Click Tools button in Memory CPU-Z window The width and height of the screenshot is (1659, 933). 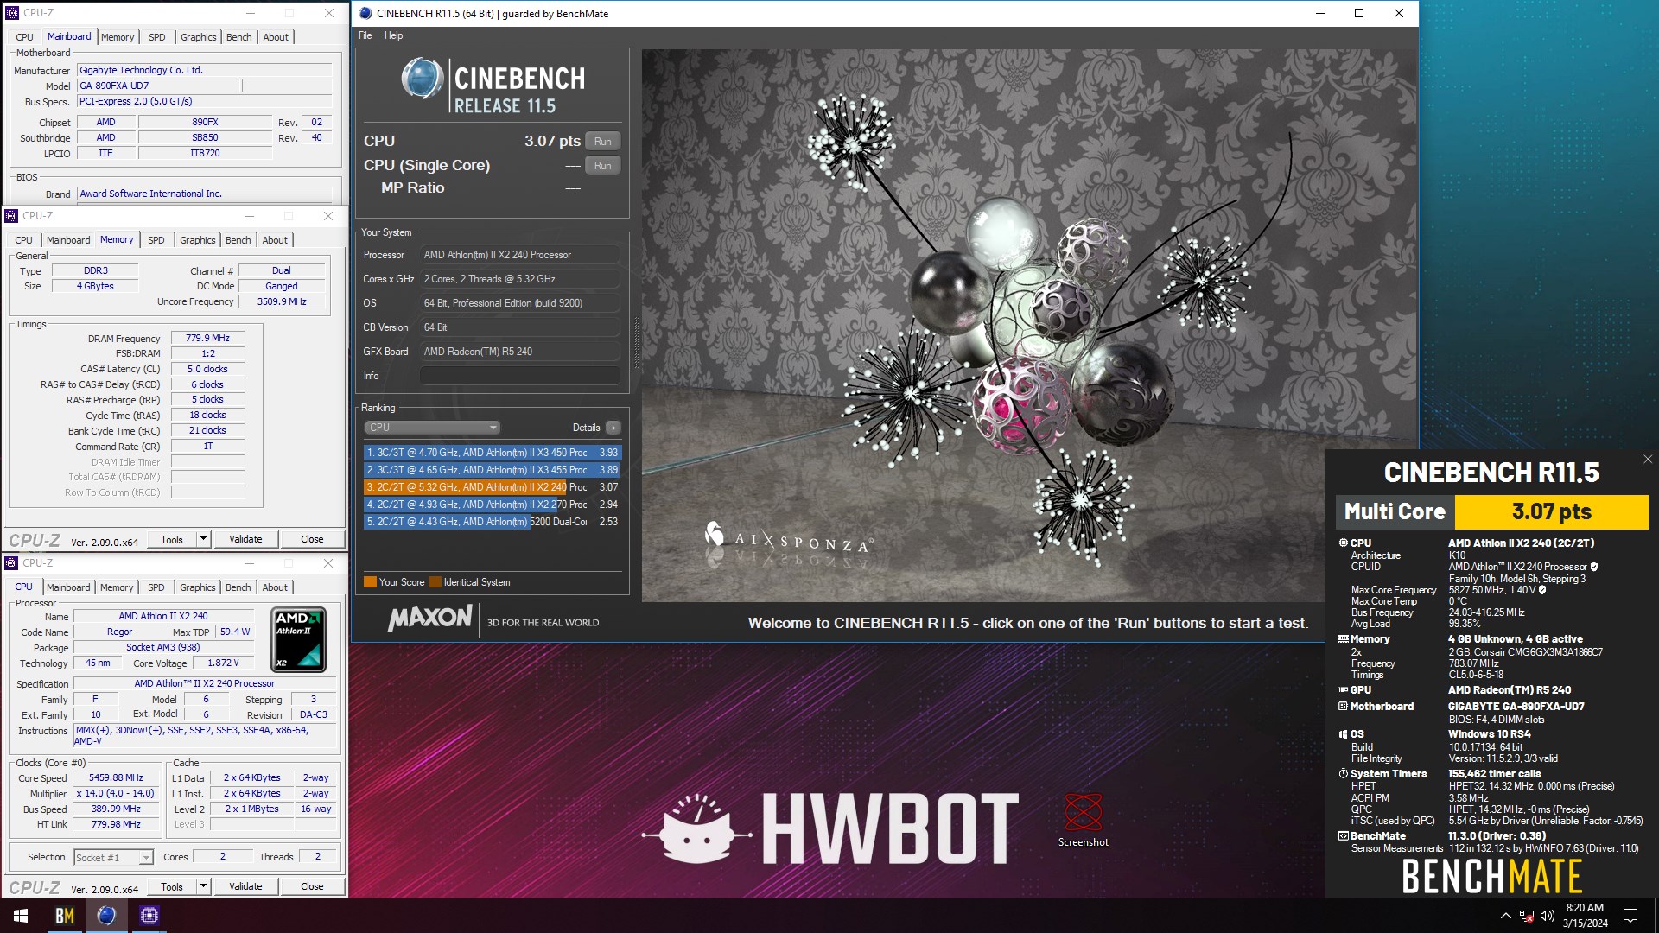pos(172,539)
